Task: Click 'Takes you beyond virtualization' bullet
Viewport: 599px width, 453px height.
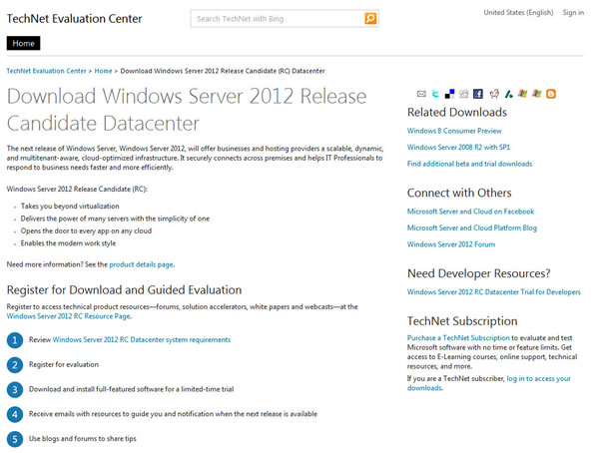Action: pyautogui.click(x=70, y=206)
